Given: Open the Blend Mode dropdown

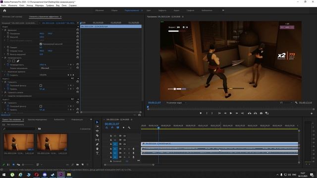Looking at the screenshot, I should click(x=56, y=68).
